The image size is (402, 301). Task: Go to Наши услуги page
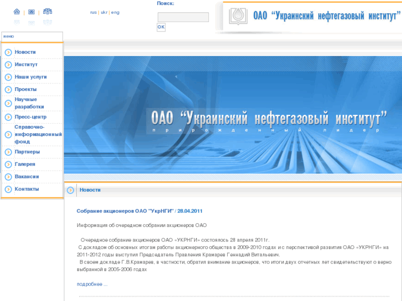[x=30, y=77]
